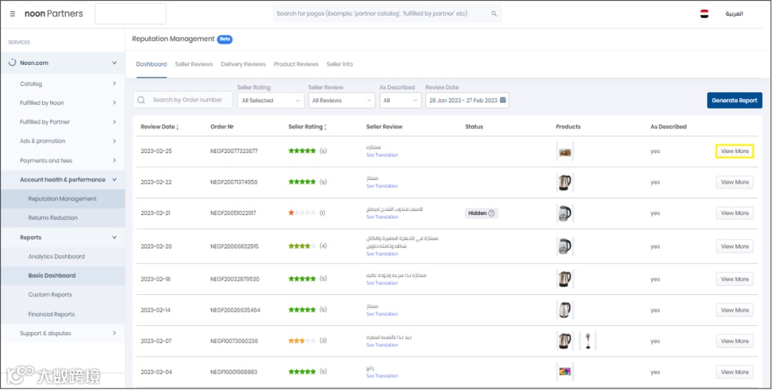
Task: Open the hamburger menu beside noon Partners
Action: pos(13,14)
